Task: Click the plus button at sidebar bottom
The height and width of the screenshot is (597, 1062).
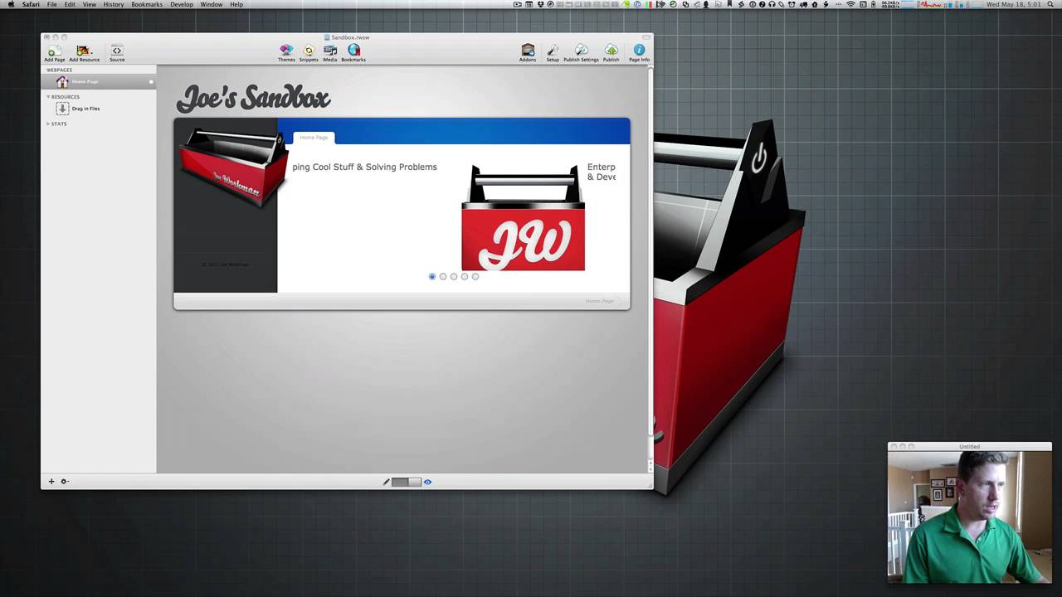Action: click(x=51, y=482)
